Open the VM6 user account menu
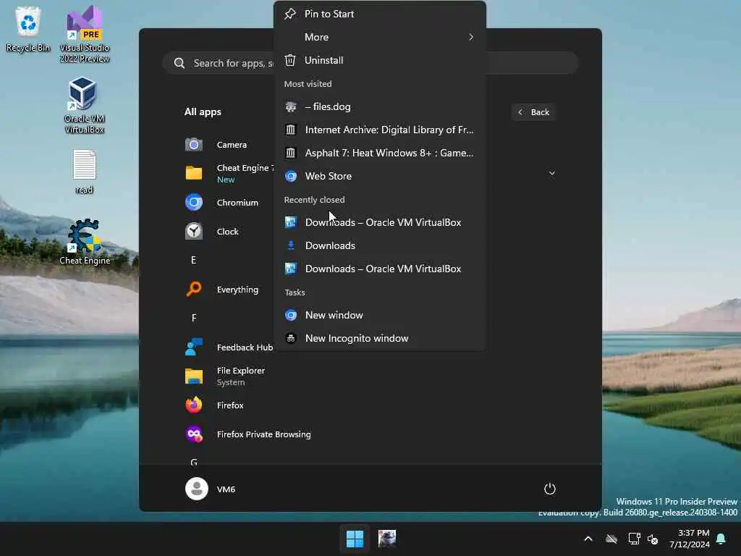Screen dimensions: 741x556 [x=211, y=489]
